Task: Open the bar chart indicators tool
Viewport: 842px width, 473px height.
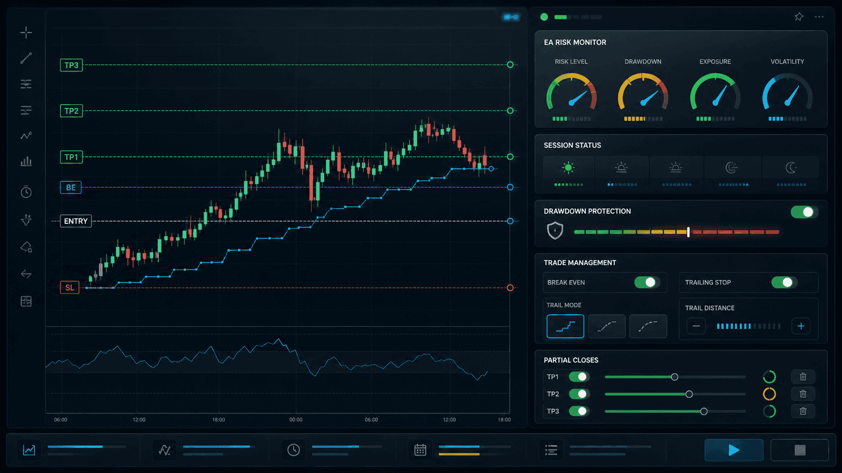Action: point(26,161)
